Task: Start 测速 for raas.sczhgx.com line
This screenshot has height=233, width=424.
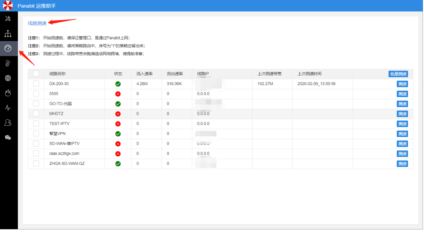Action: point(402,154)
